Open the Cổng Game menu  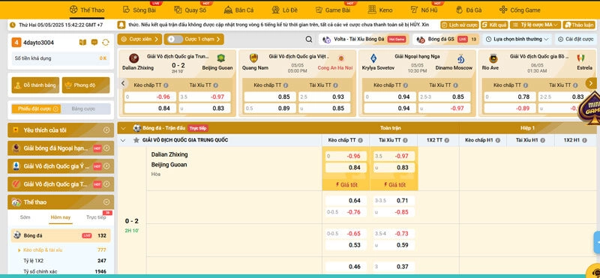tap(520, 10)
